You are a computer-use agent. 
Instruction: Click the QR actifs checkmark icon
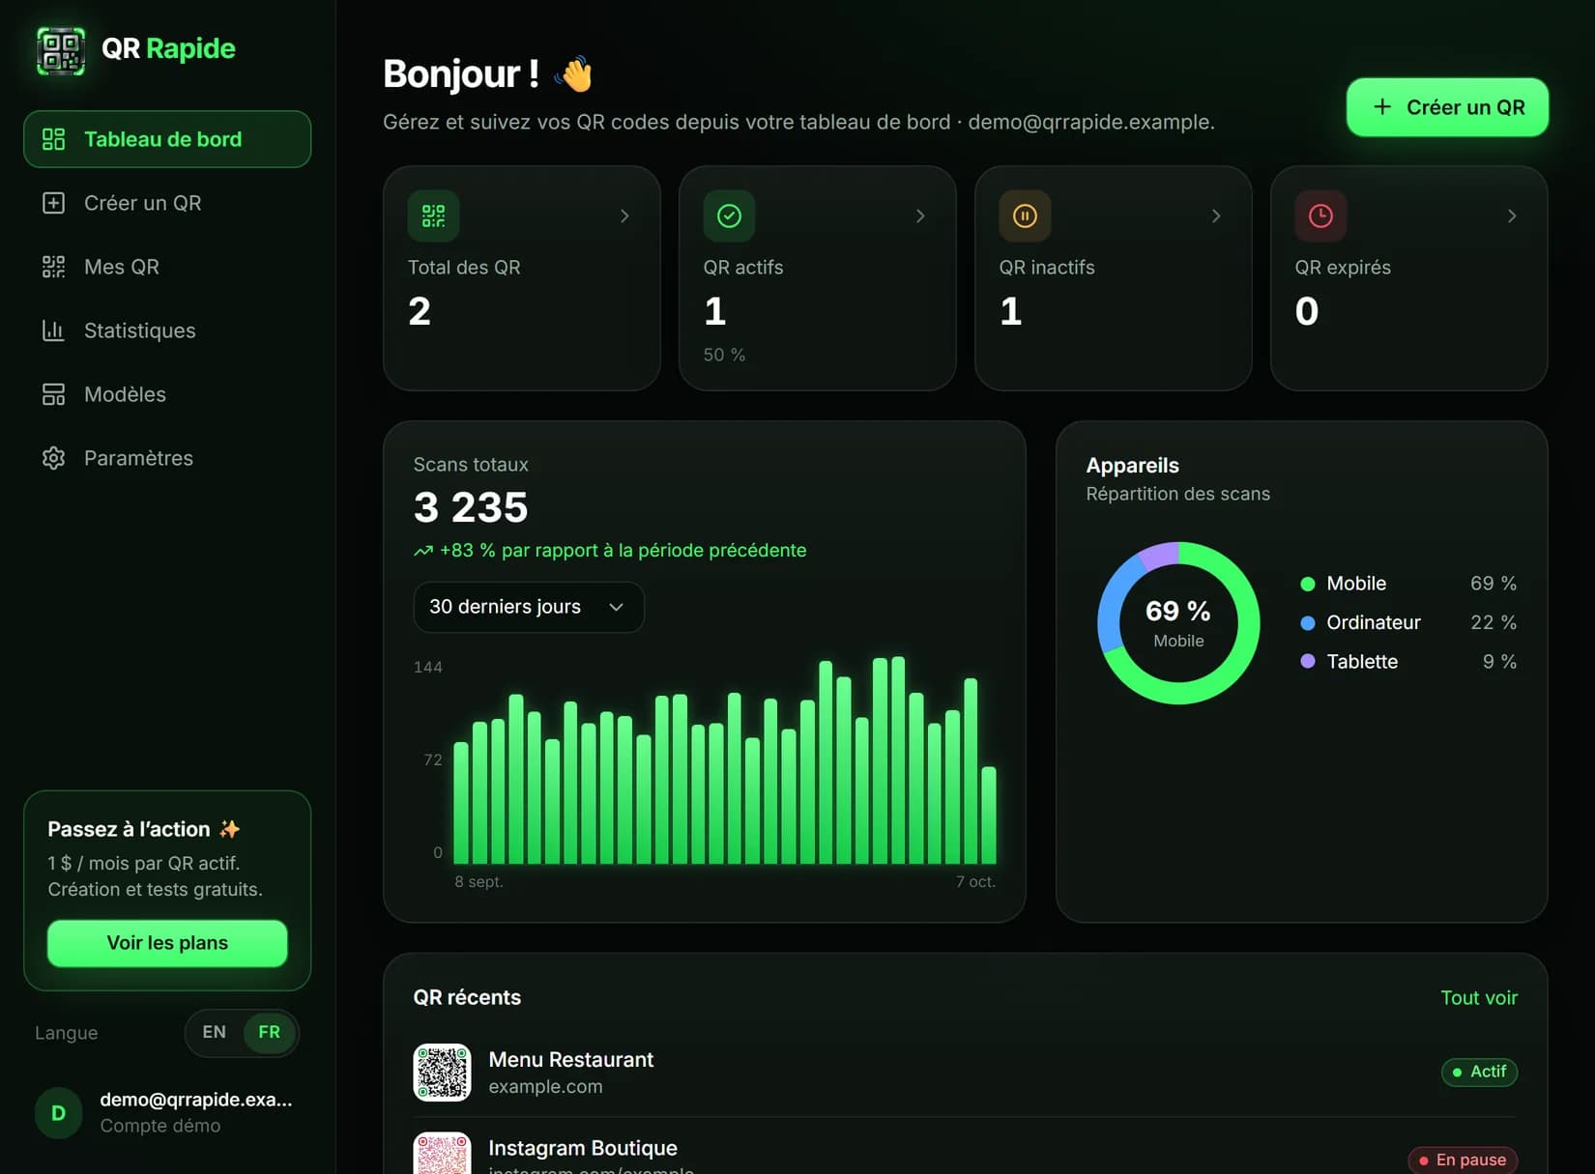729,215
